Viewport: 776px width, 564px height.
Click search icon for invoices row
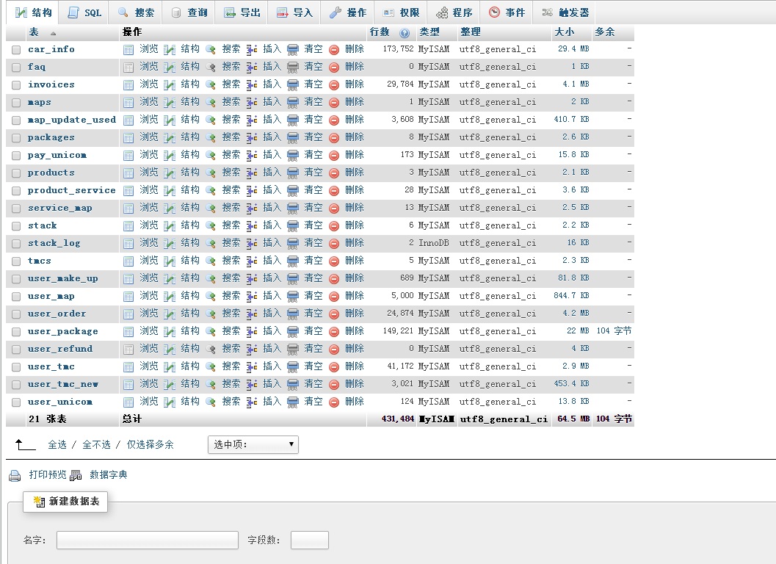(210, 84)
